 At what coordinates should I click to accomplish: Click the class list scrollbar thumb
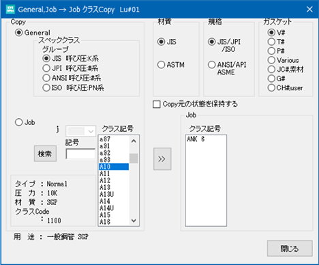134,158
